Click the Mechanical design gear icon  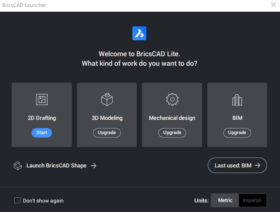coord(172,99)
